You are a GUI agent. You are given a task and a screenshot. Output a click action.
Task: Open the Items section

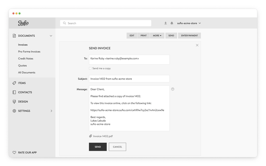(x=22, y=83)
